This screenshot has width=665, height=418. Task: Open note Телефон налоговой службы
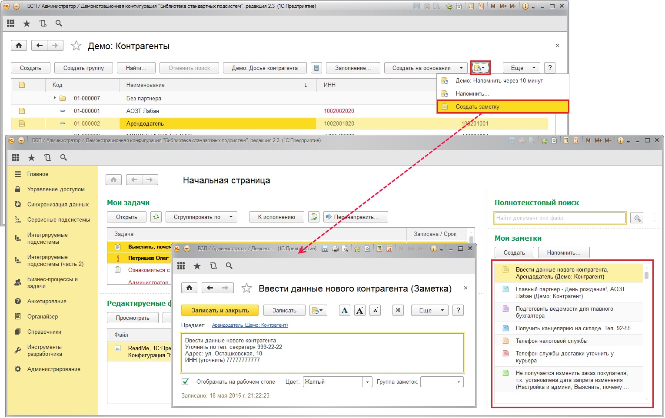[x=569, y=341]
